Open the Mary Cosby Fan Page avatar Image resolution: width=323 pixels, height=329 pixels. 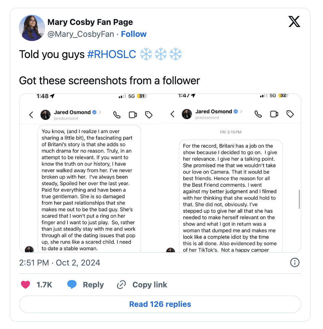(32, 28)
